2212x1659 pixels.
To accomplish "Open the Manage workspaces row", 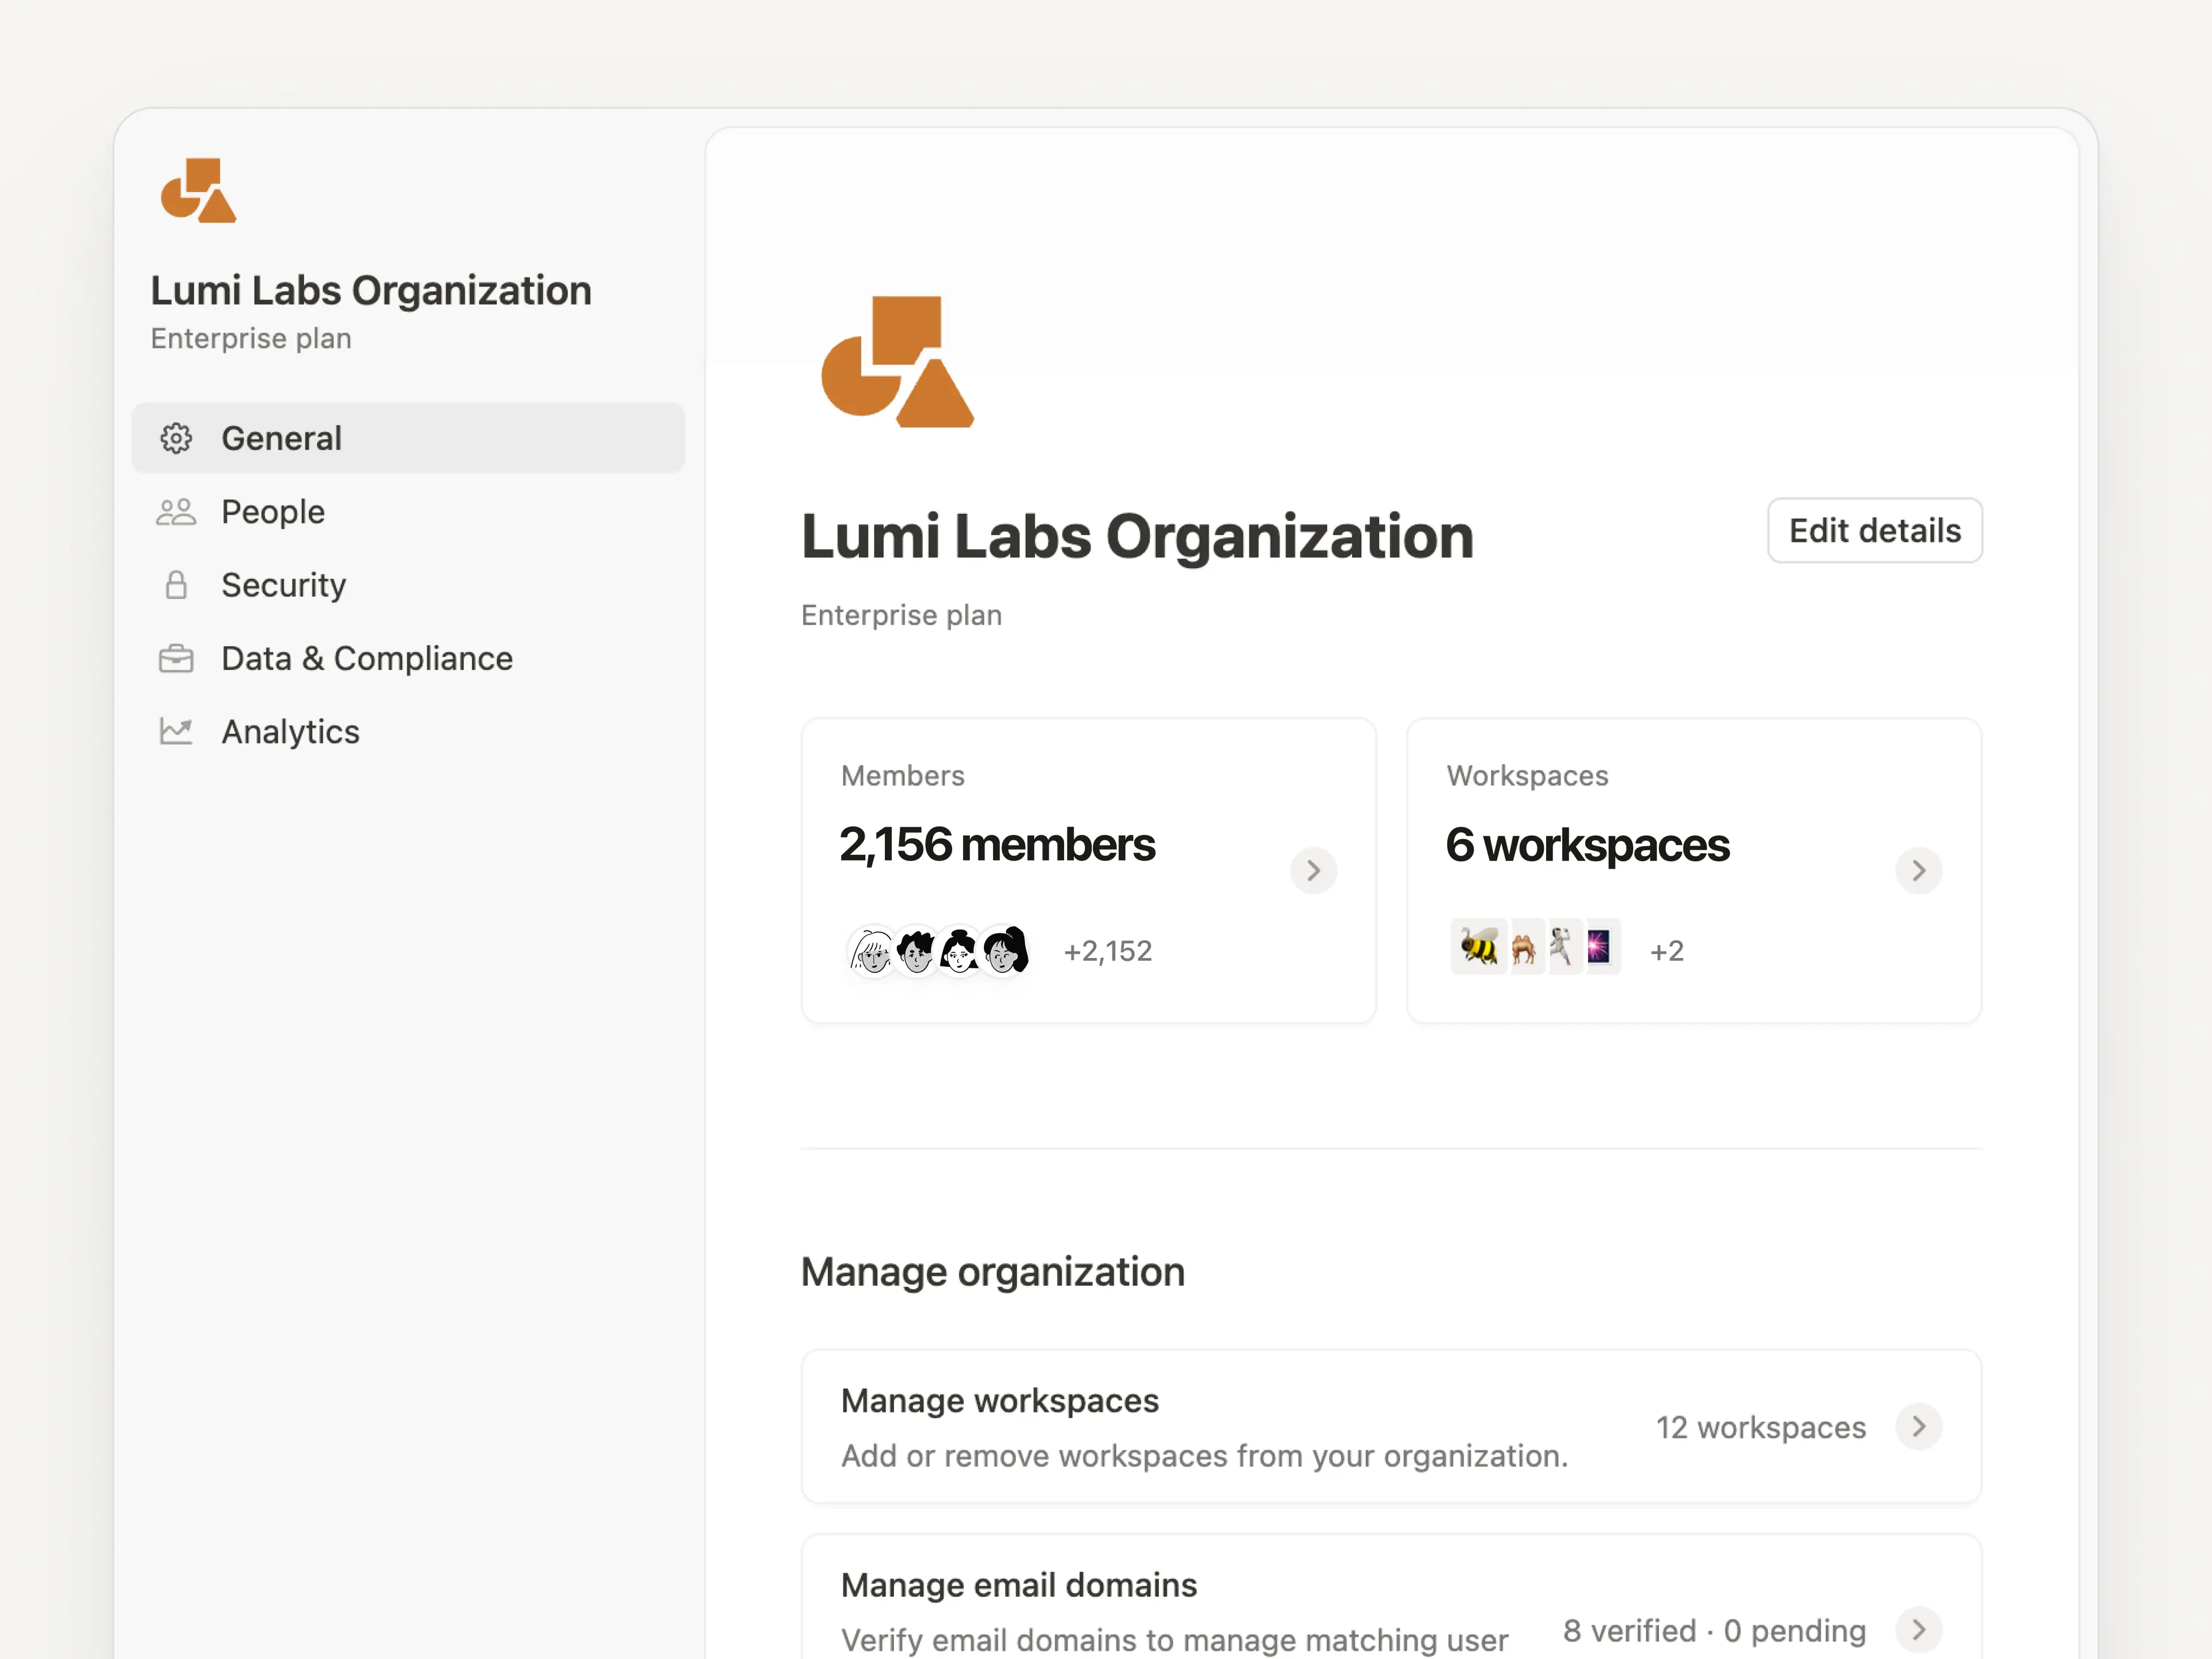I will point(1200,1427).
